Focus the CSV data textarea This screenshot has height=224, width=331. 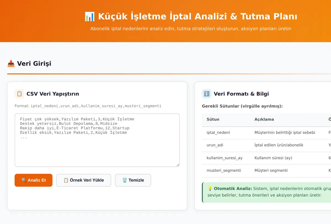[x=97, y=140]
